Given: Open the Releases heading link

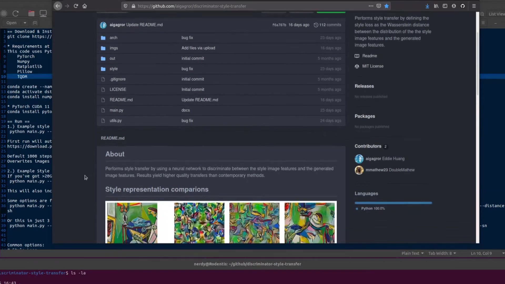Looking at the screenshot, I should point(364,86).
